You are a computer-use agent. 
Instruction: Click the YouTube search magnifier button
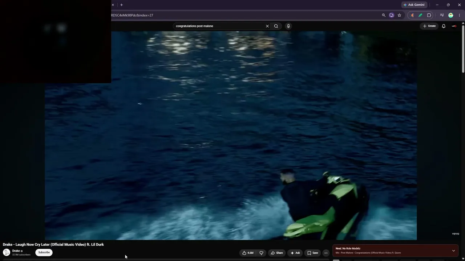[276, 26]
